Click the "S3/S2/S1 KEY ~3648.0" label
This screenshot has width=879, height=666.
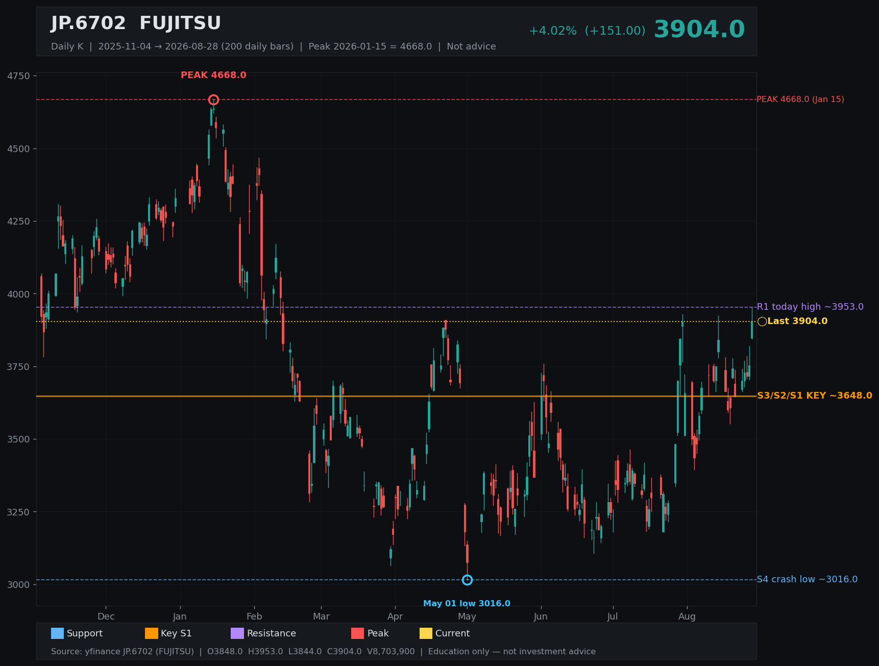[x=815, y=396]
